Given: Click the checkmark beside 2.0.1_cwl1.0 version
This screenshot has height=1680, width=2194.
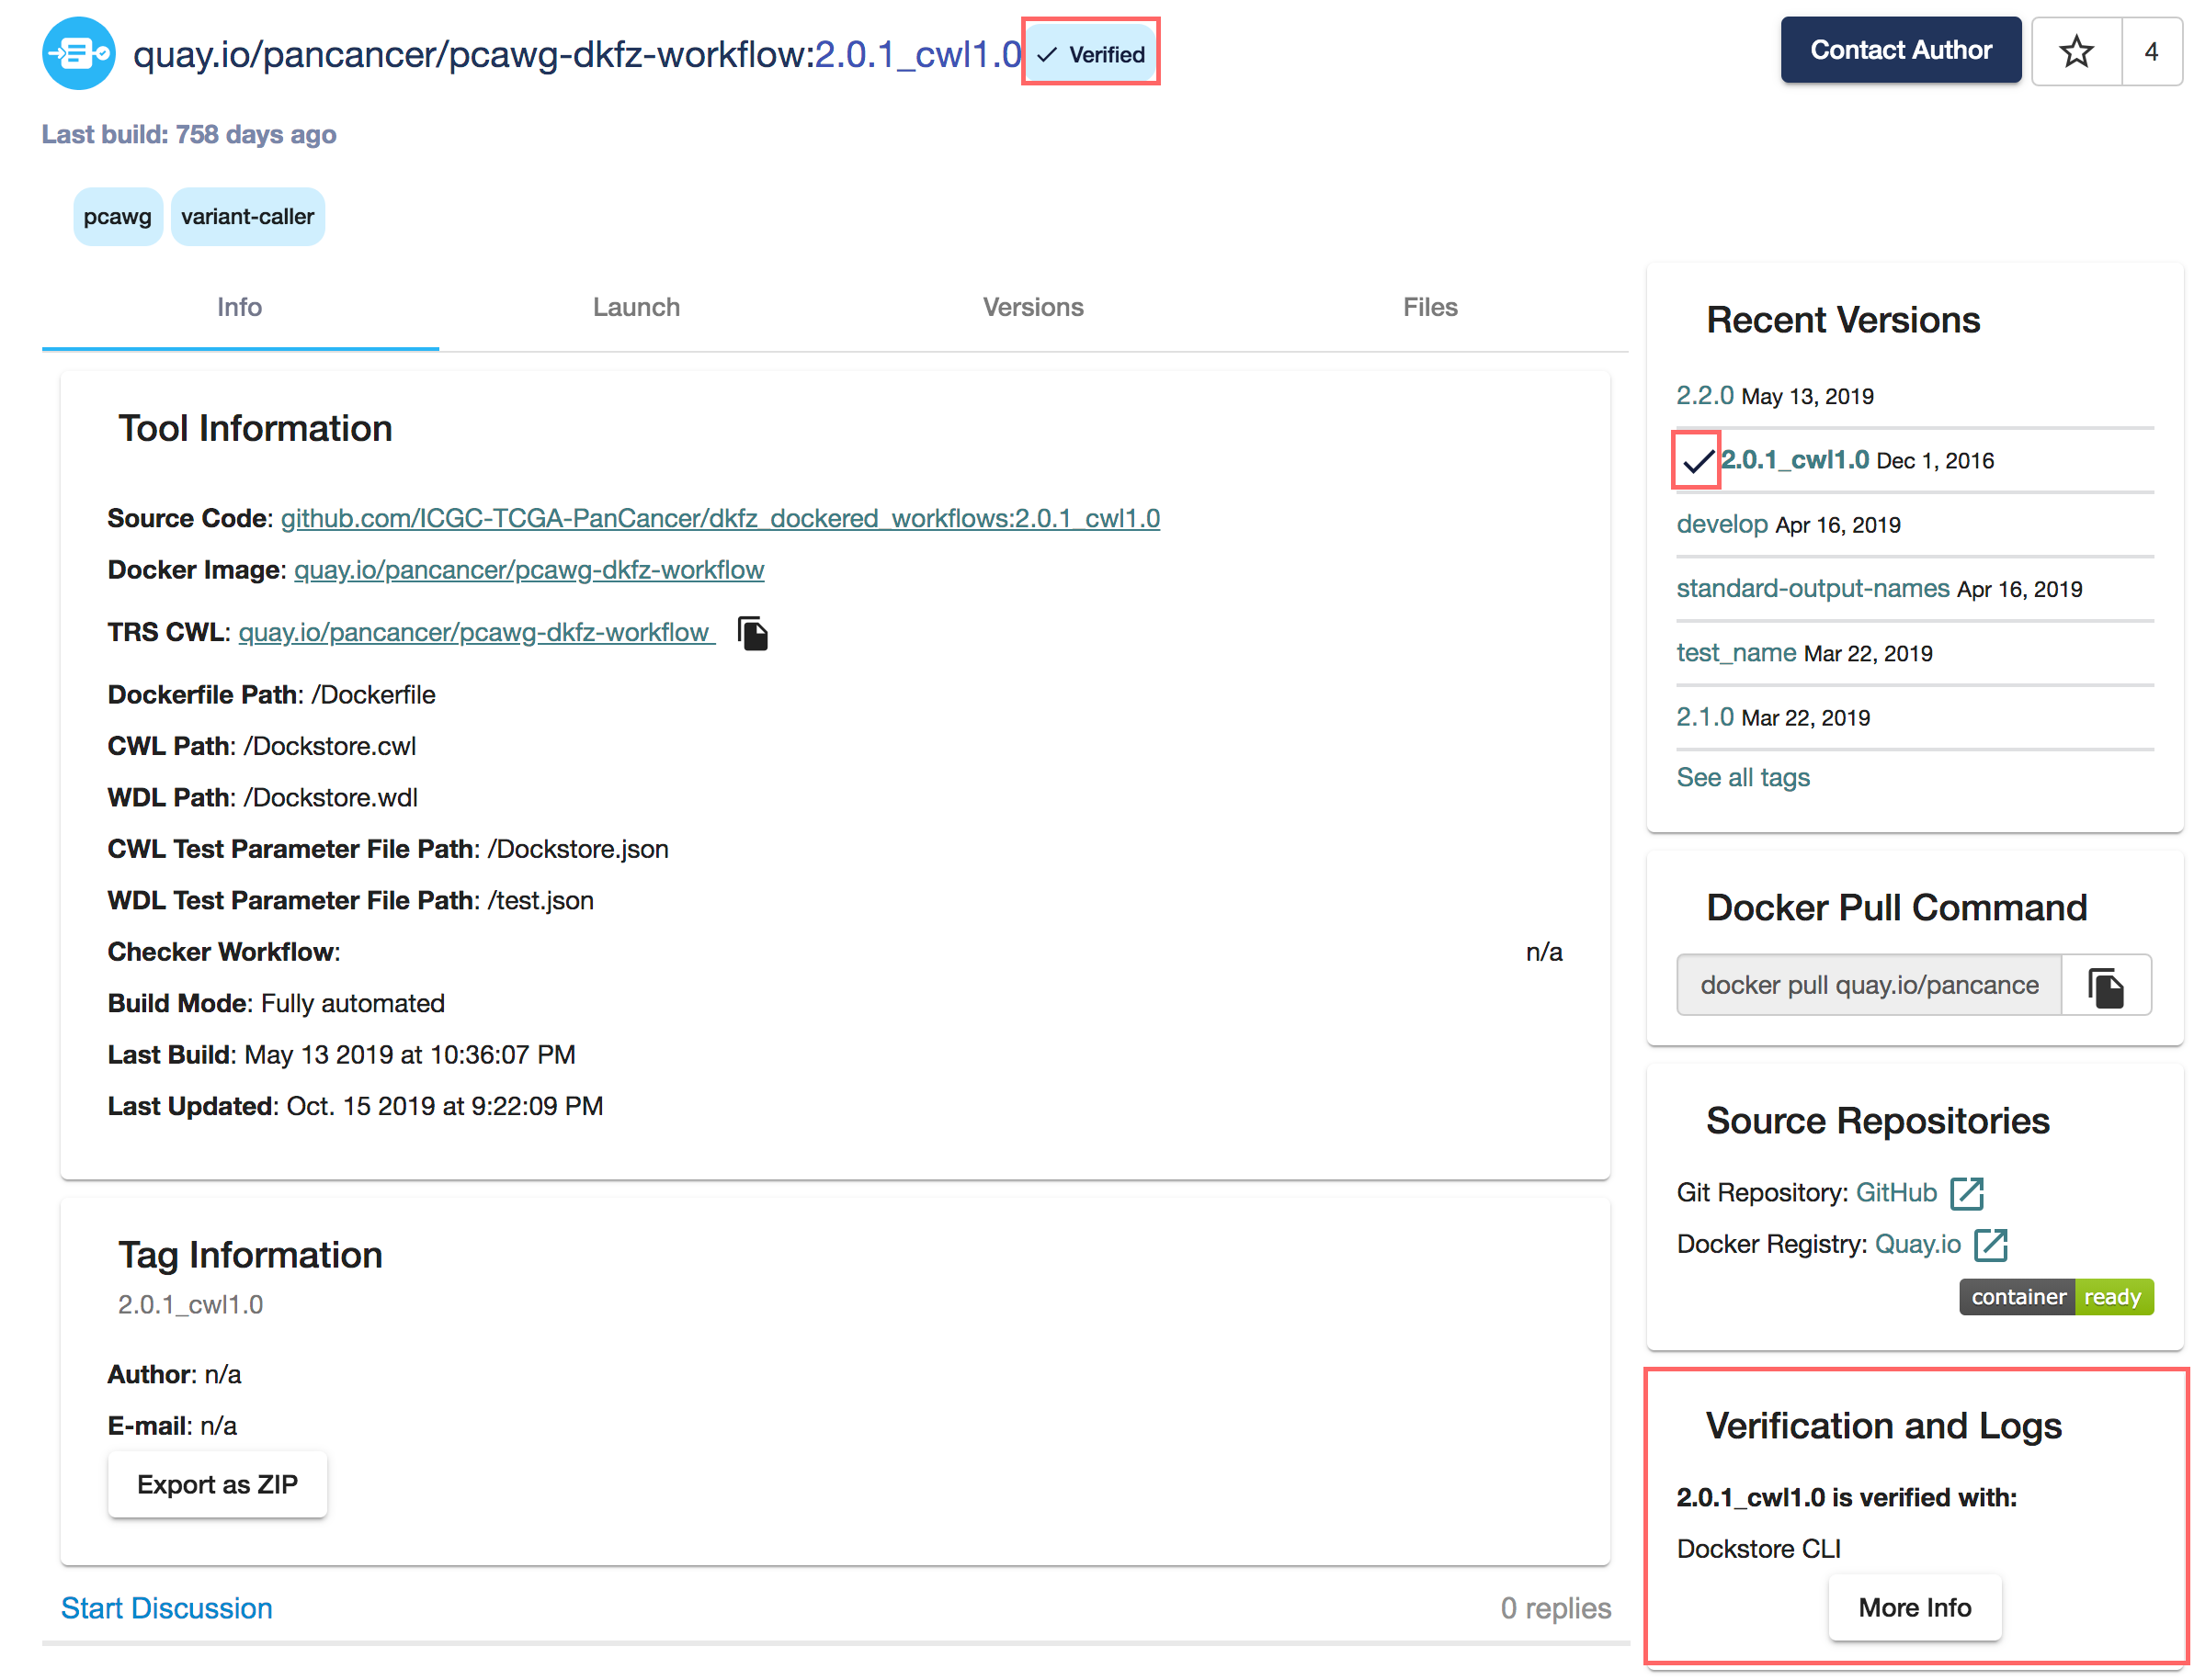Looking at the screenshot, I should 1697,461.
